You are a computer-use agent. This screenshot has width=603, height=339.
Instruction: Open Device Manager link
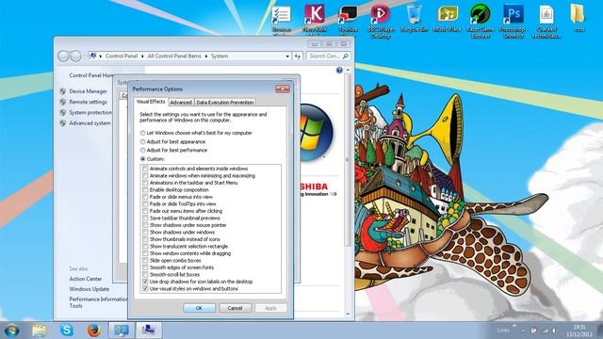pos(88,91)
